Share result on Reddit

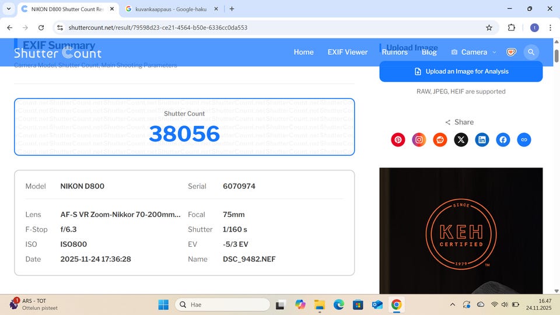click(440, 139)
